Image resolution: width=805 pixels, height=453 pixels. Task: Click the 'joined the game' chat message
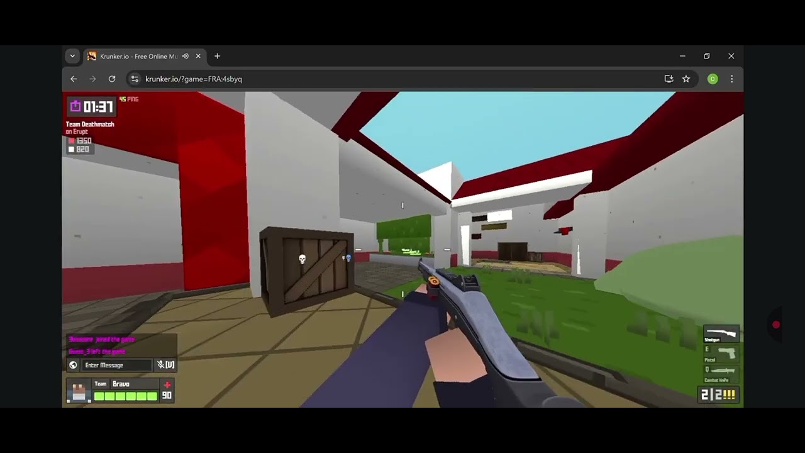pyautogui.click(x=102, y=339)
